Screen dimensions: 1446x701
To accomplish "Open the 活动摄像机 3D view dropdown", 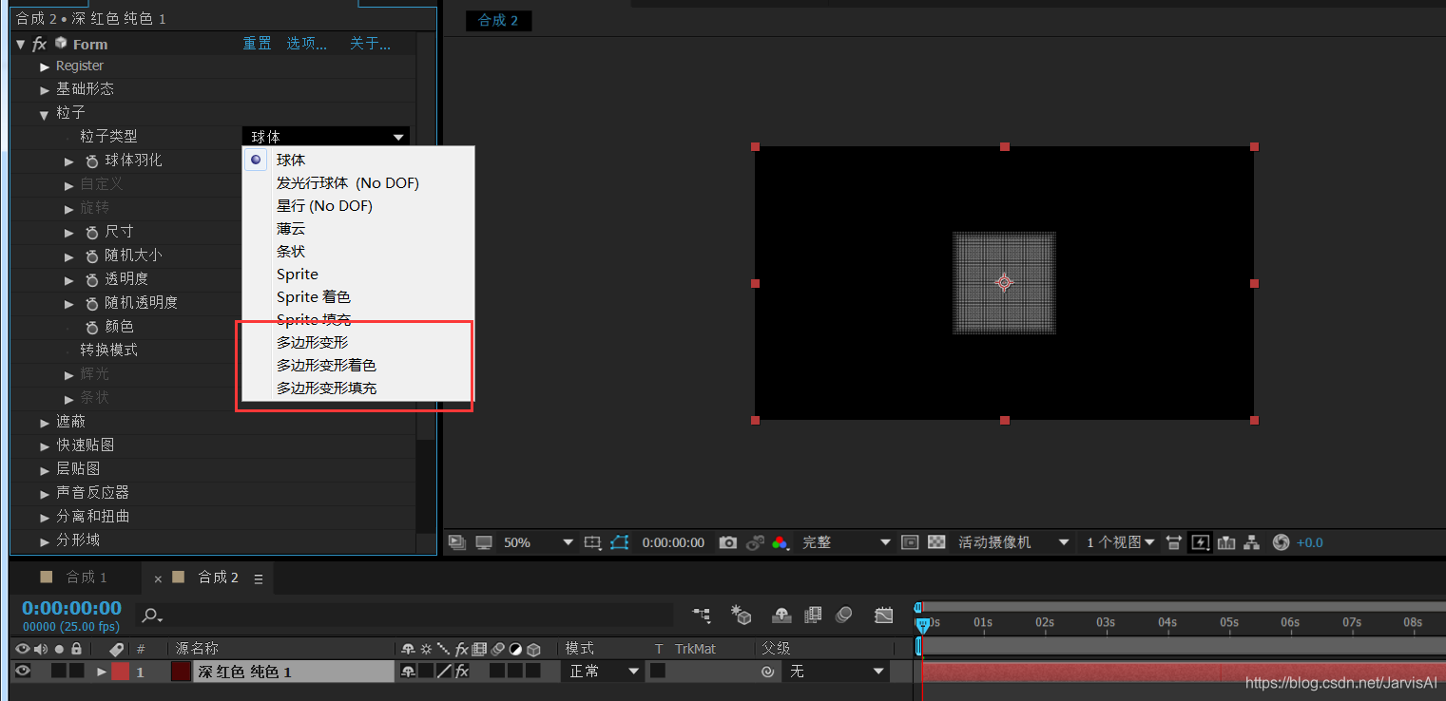I will click(x=1013, y=542).
